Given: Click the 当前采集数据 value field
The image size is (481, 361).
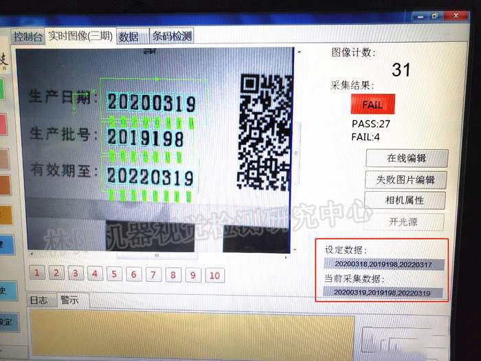Looking at the screenshot, I should click(384, 292).
